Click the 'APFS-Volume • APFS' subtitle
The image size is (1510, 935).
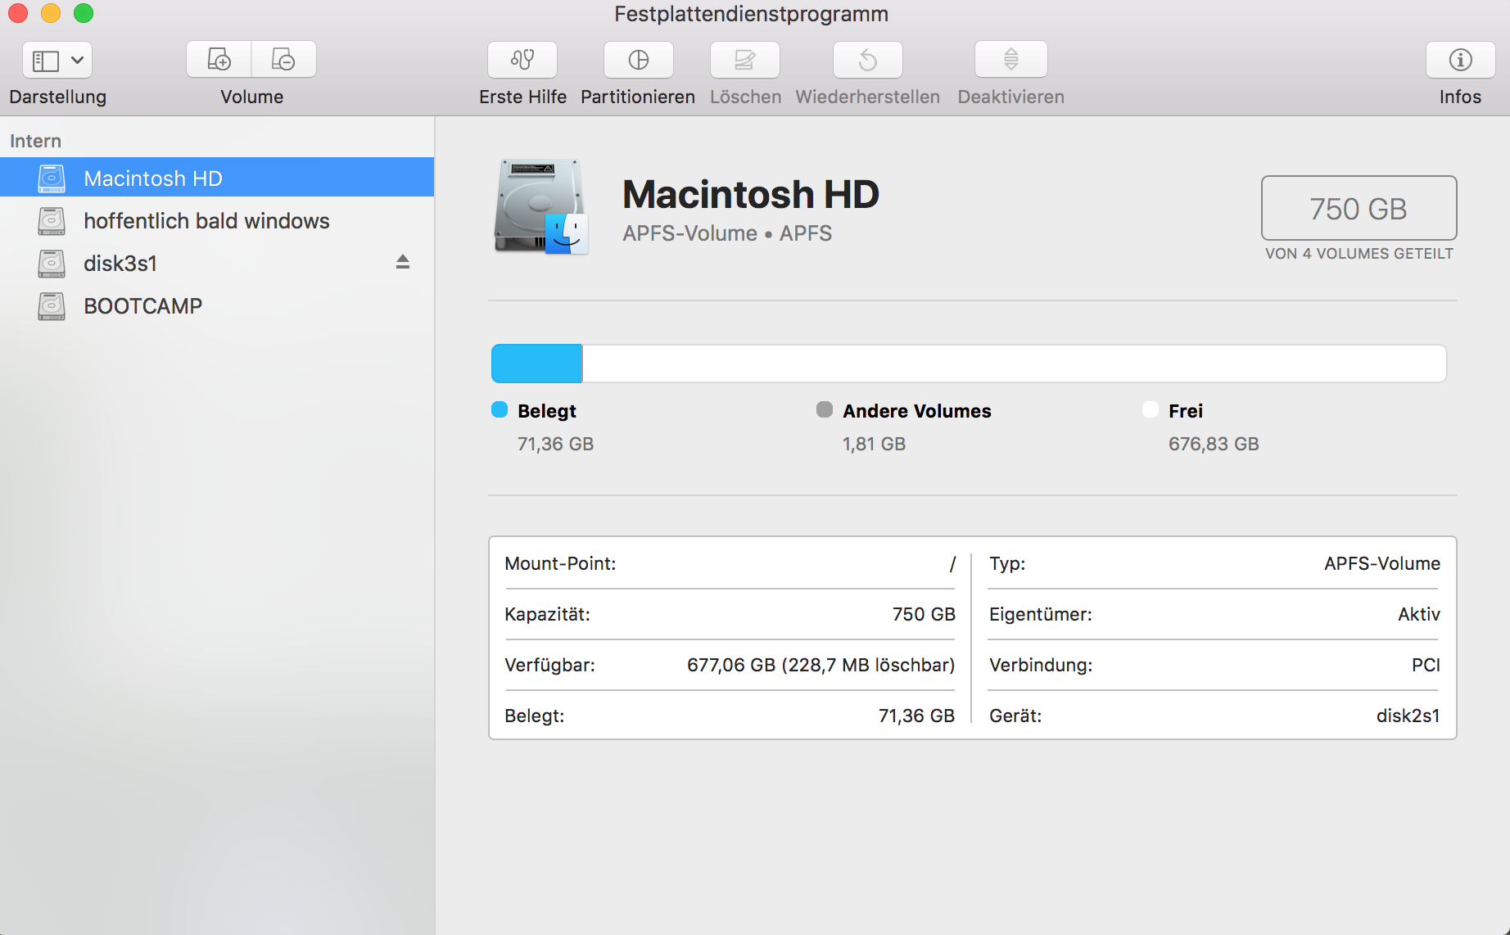click(x=727, y=233)
